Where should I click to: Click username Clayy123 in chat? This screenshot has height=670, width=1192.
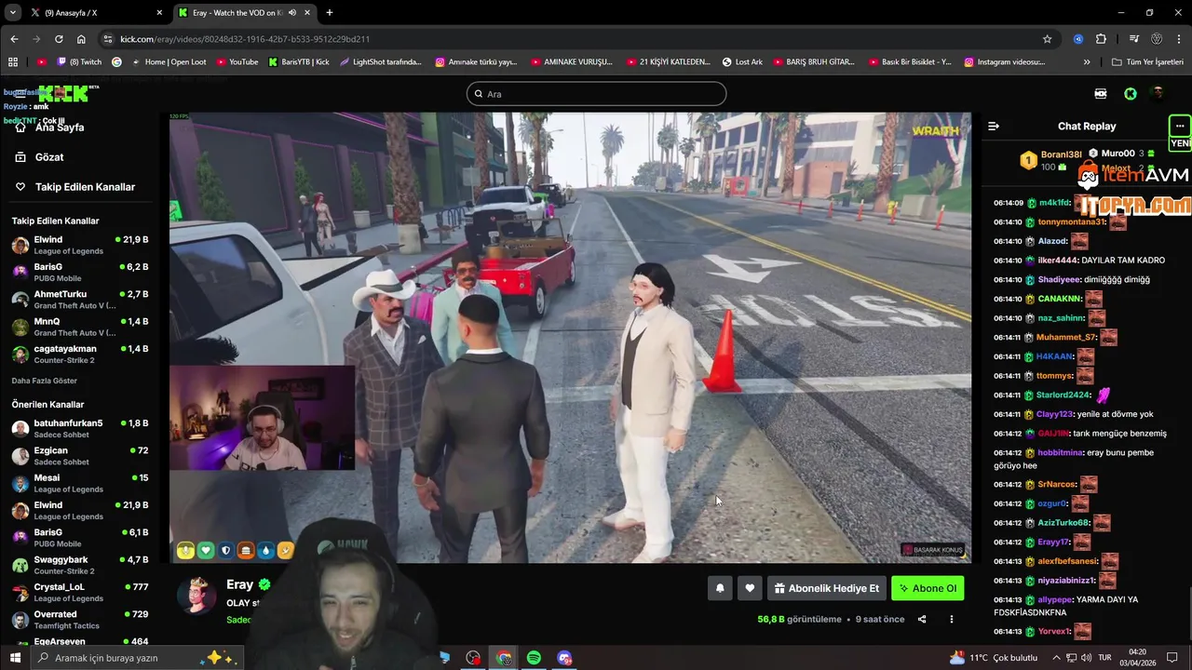[1054, 414]
